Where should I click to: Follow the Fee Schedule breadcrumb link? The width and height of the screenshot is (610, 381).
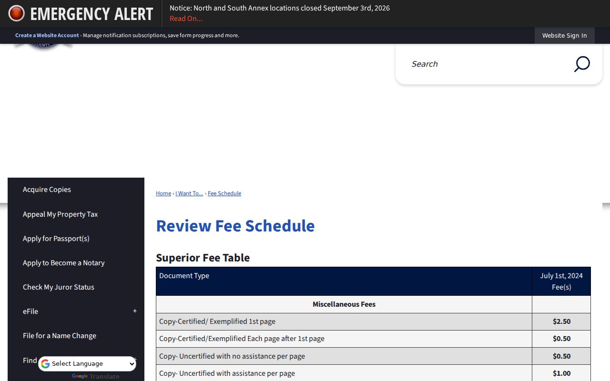point(224,193)
